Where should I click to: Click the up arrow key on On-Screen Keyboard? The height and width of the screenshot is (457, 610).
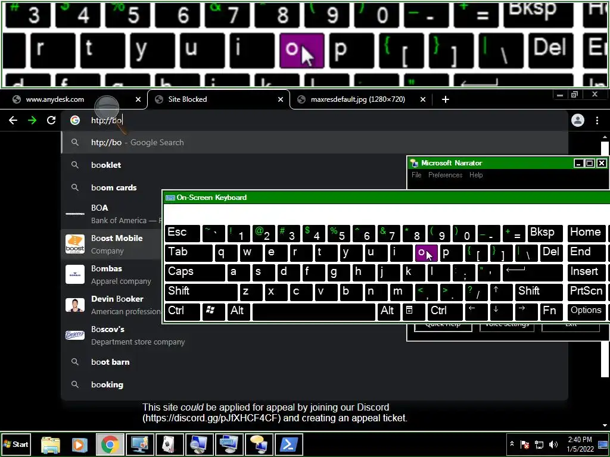(501, 292)
